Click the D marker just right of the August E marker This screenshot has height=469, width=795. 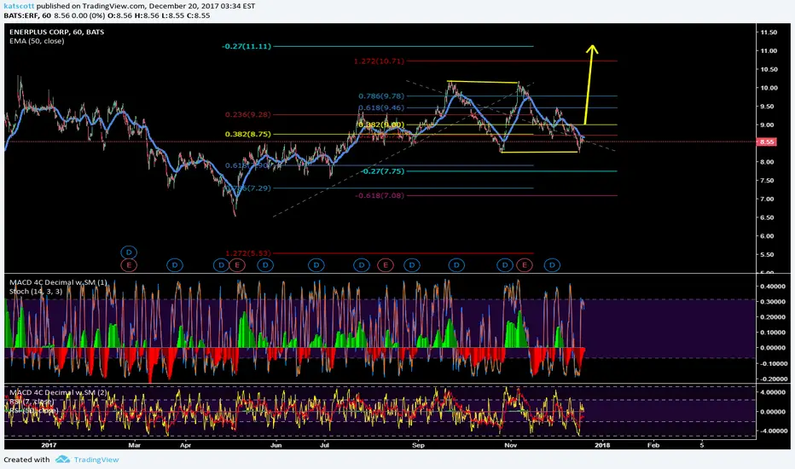412,264
